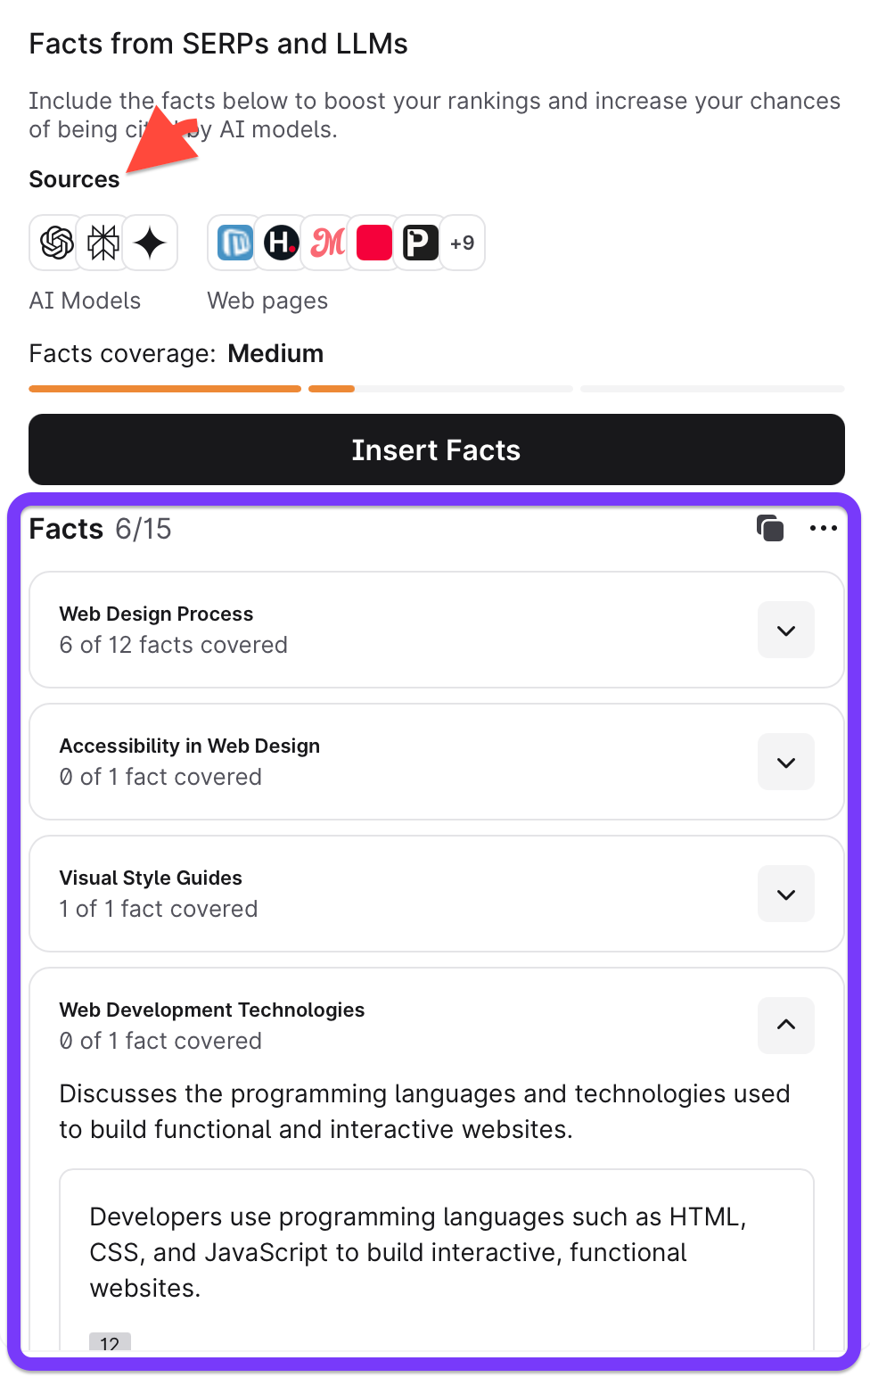Image resolution: width=870 pixels, height=1377 pixels.
Task: Expand Accessibility in Web Design facts
Action: tap(785, 763)
